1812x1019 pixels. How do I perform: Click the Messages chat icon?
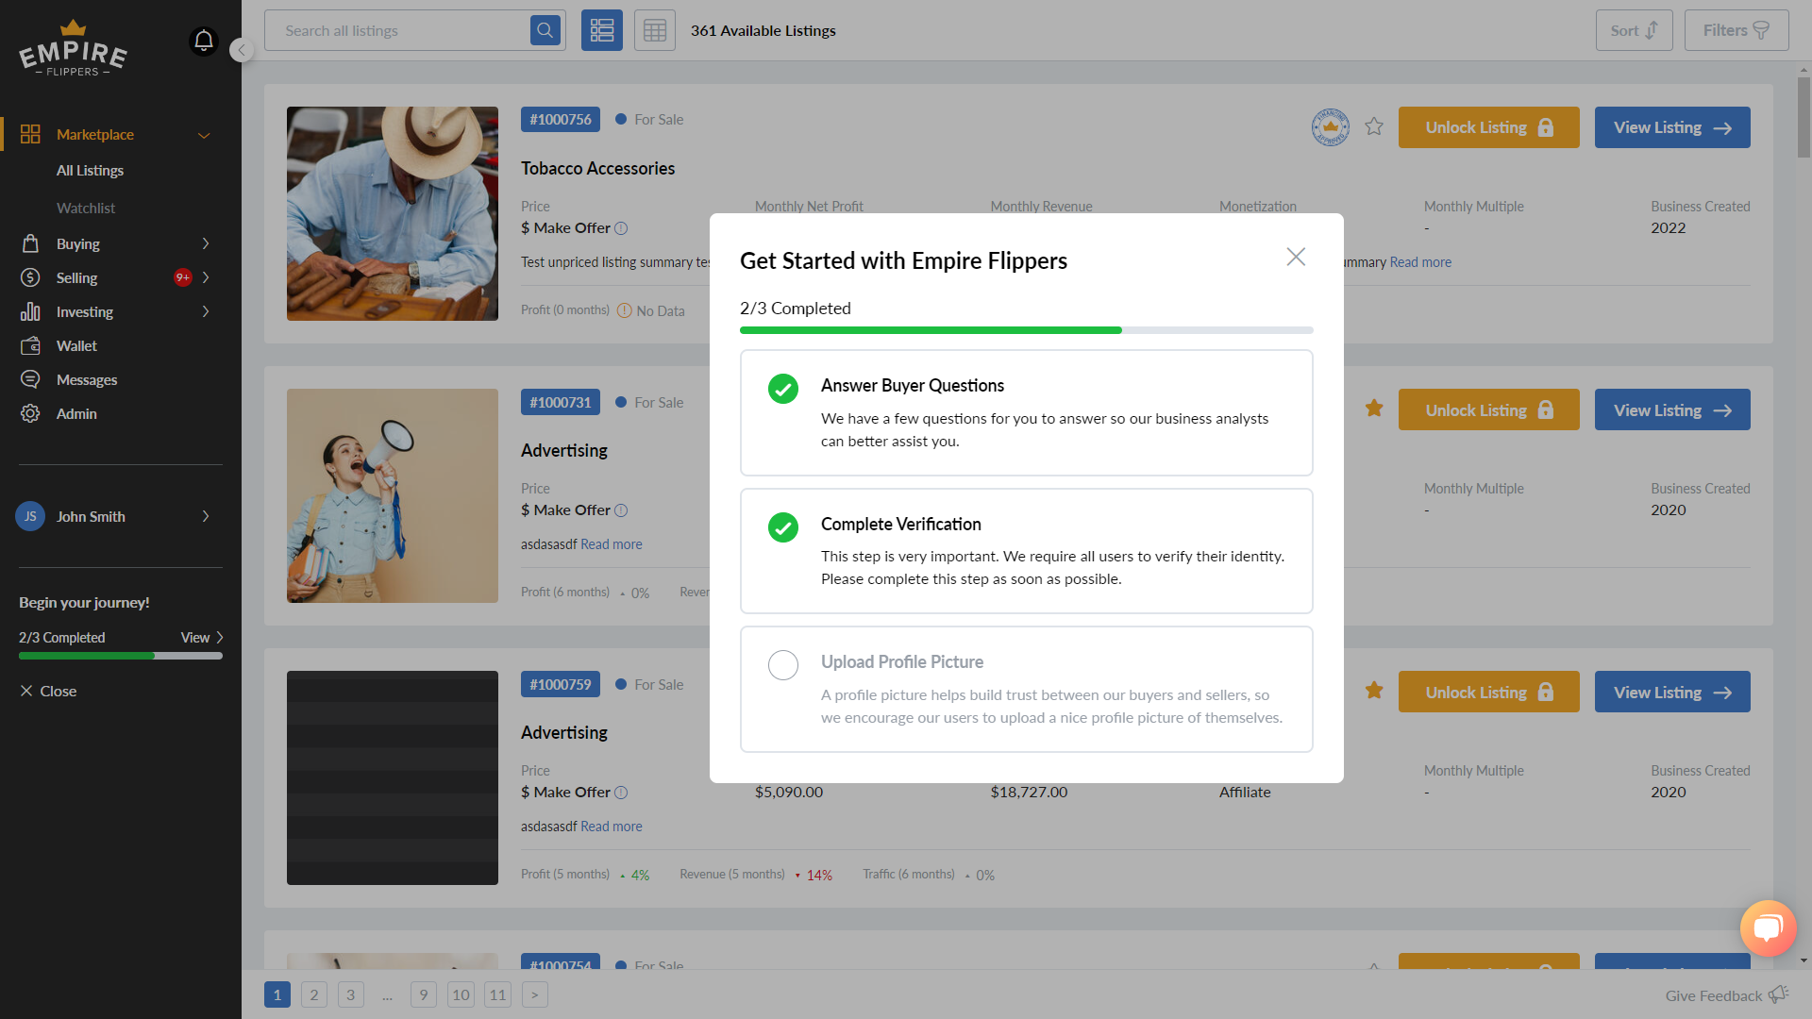(30, 379)
